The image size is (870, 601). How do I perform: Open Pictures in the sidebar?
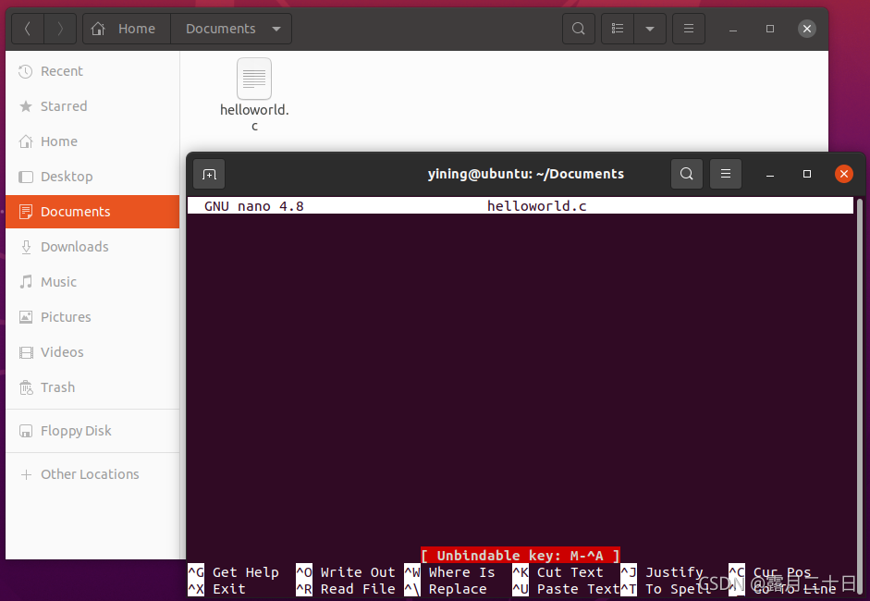[92, 317]
